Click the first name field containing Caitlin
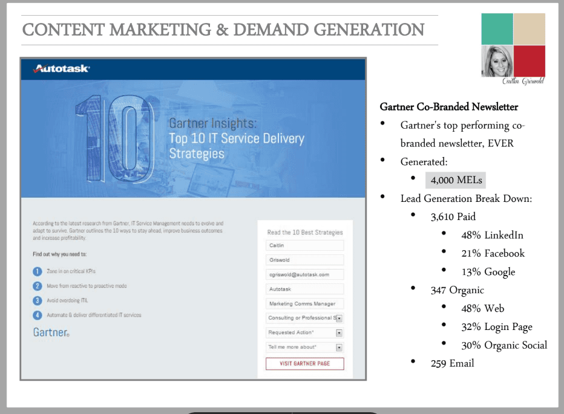This screenshot has height=414, width=564. click(304, 245)
